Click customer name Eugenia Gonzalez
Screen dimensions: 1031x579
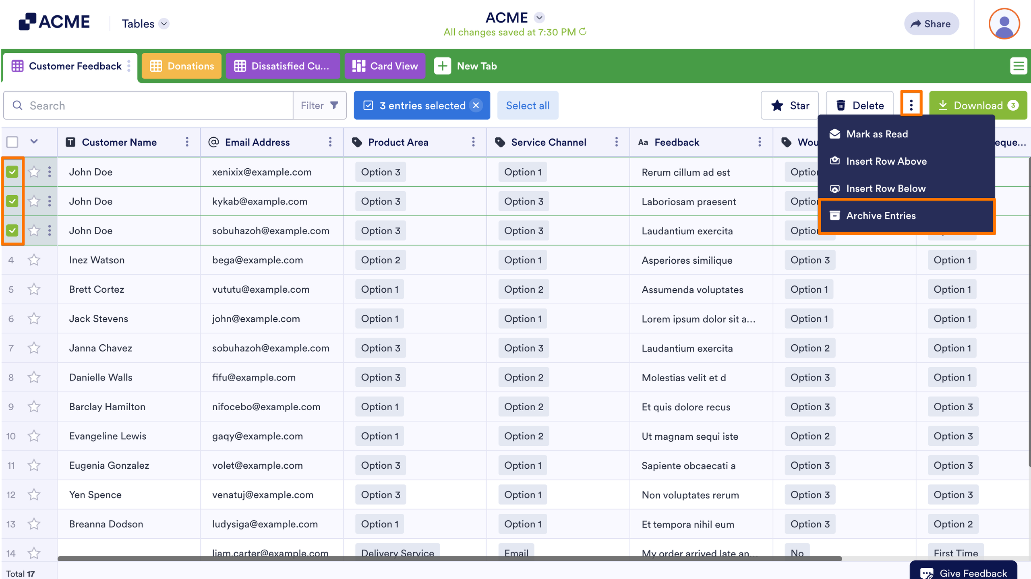pos(109,465)
